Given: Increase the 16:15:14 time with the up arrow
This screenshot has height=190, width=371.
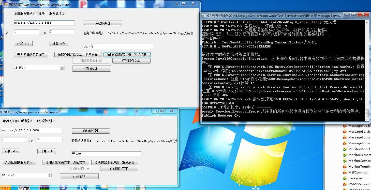Looking at the screenshot, I should (x=62, y=67).
